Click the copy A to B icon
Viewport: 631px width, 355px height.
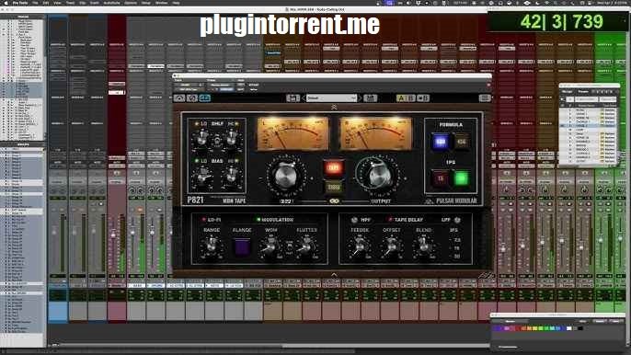click(x=423, y=97)
